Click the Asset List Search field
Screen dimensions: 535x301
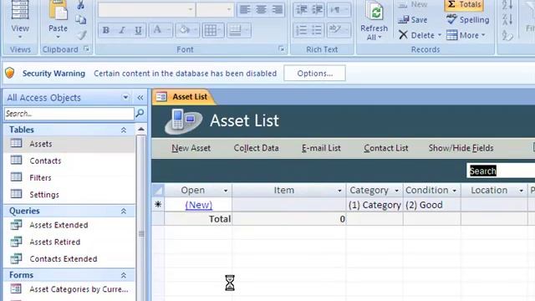click(x=501, y=171)
